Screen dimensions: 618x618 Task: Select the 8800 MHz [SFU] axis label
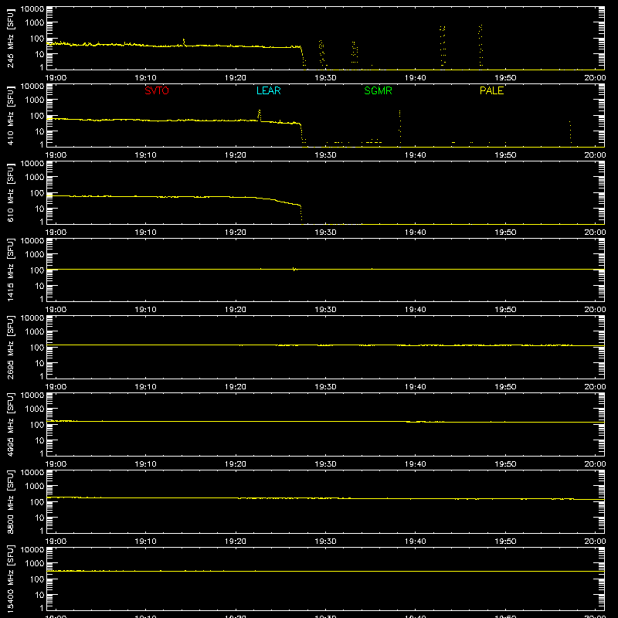coord(10,502)
